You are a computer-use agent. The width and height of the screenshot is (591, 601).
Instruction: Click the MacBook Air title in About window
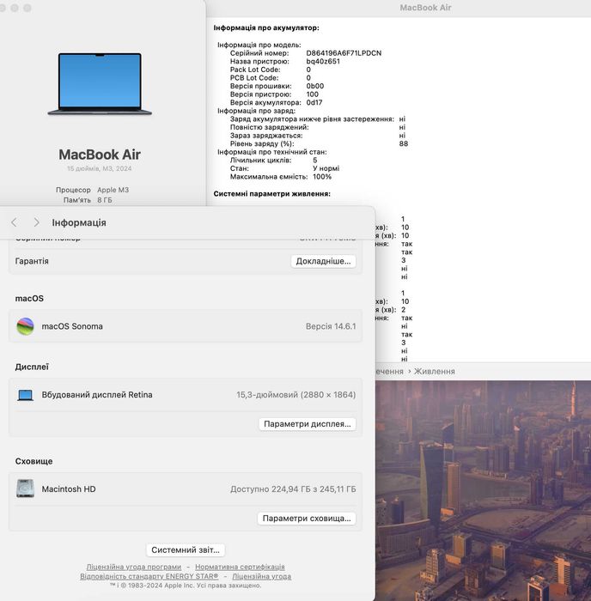[100, 155]
